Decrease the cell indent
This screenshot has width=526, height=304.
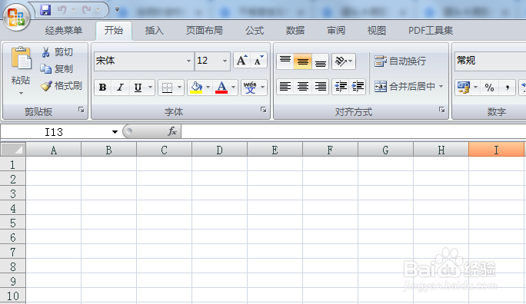[341, 87]
